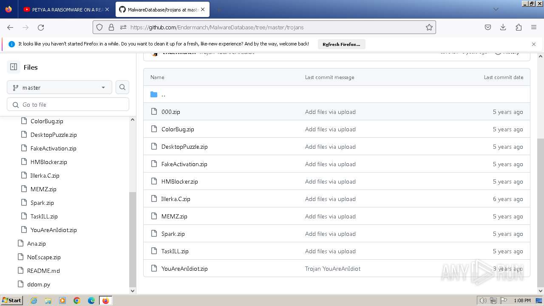Dismiss the Firefox refresh notification bar

pos(534,44)
